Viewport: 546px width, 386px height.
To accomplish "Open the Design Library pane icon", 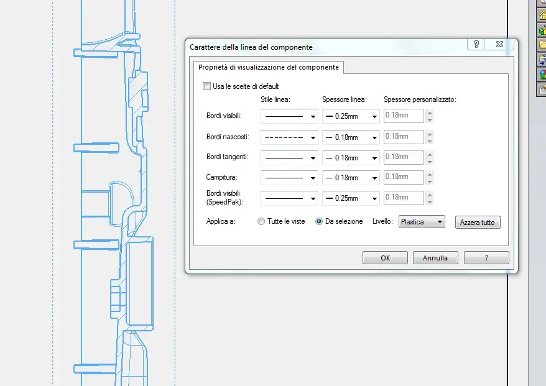I will [x=542, y=30].
